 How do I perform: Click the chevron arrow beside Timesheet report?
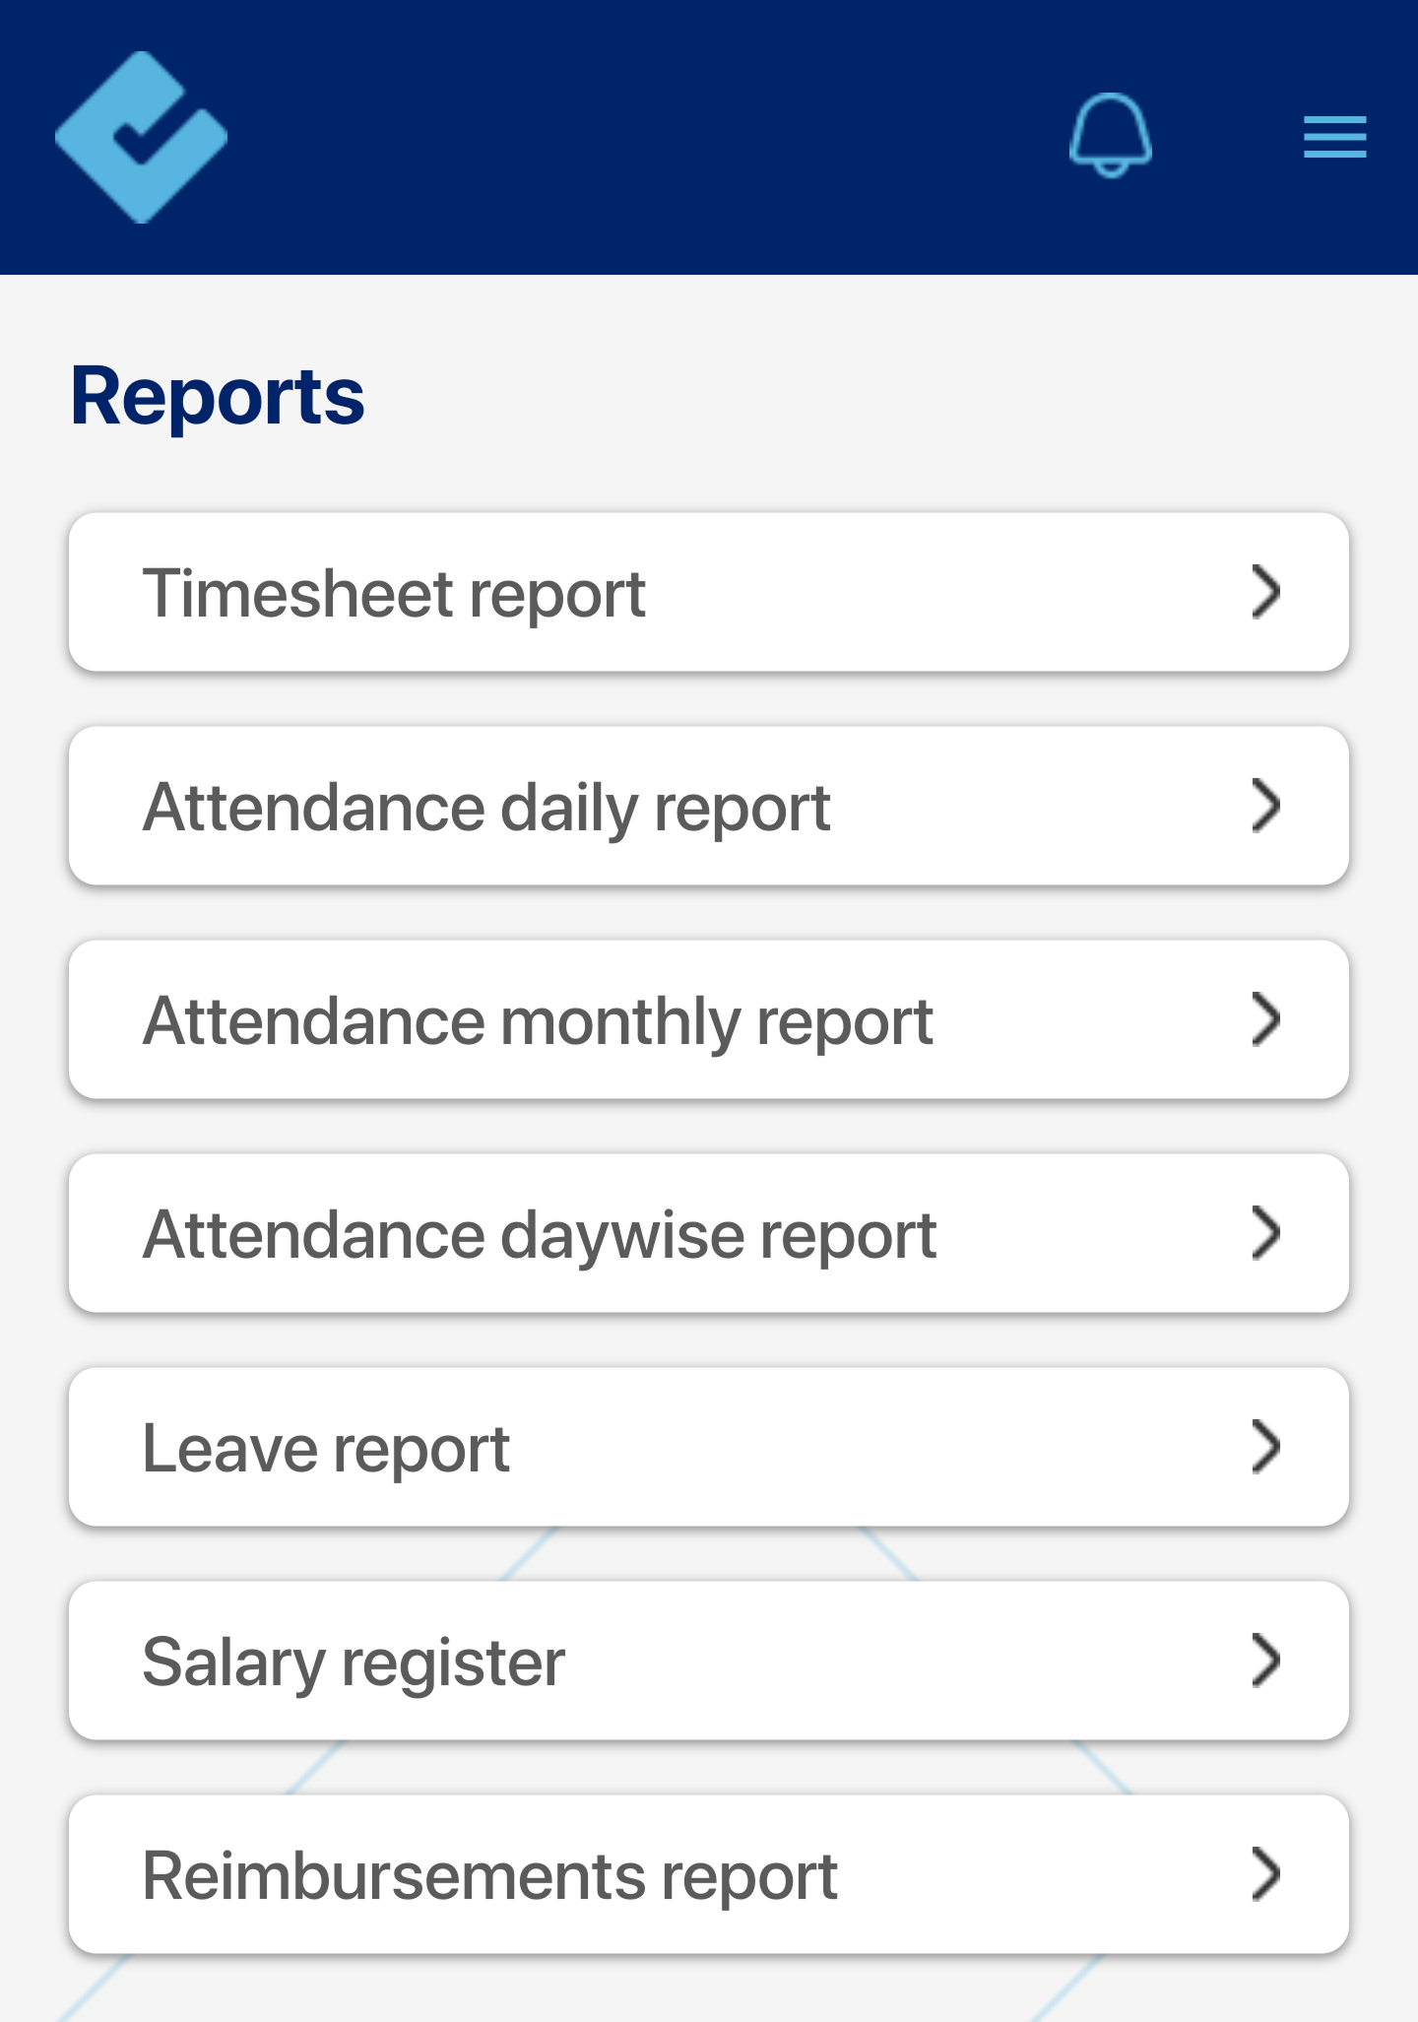1265,592
